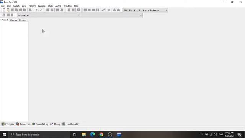The image size is (245, 138).
Task: Click the Goto Function toolbar icon
Action: point(57,10)
